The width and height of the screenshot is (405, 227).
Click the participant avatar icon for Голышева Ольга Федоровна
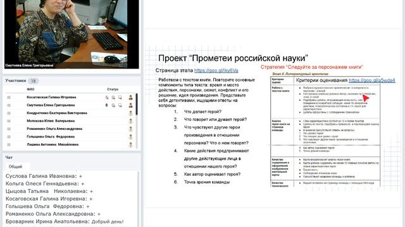131,137
